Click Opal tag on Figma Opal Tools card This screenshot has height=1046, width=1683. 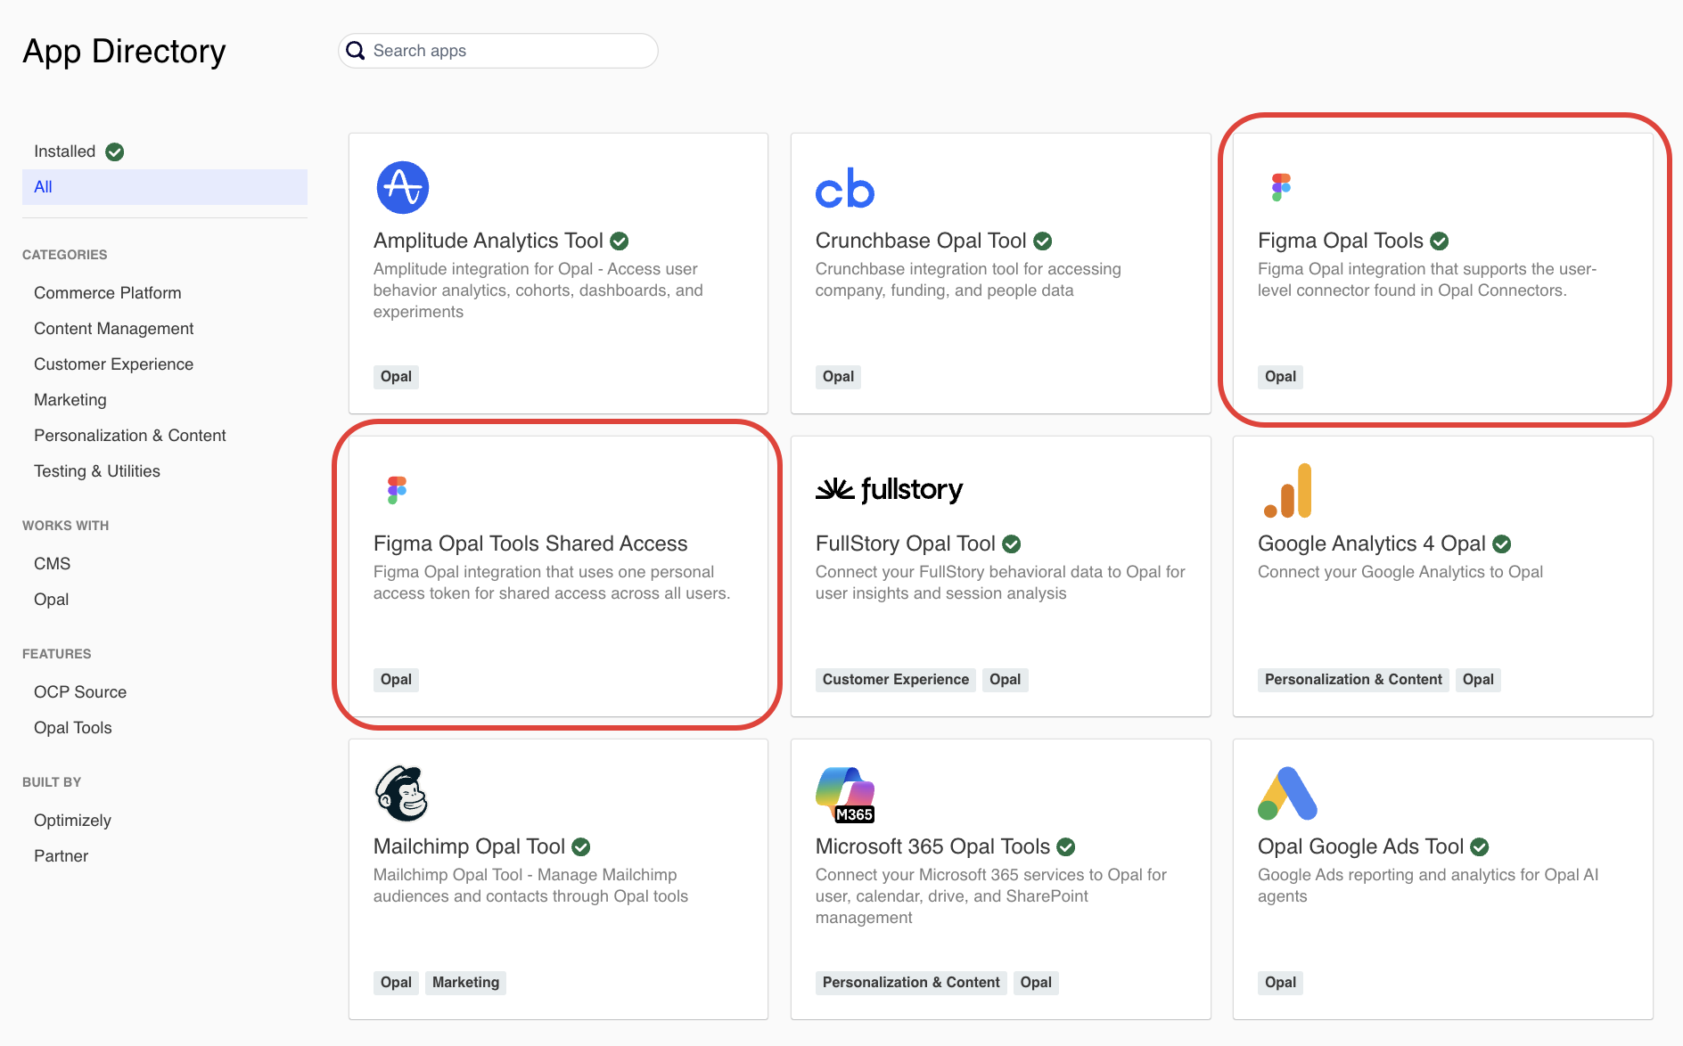tap(1280, 377)
